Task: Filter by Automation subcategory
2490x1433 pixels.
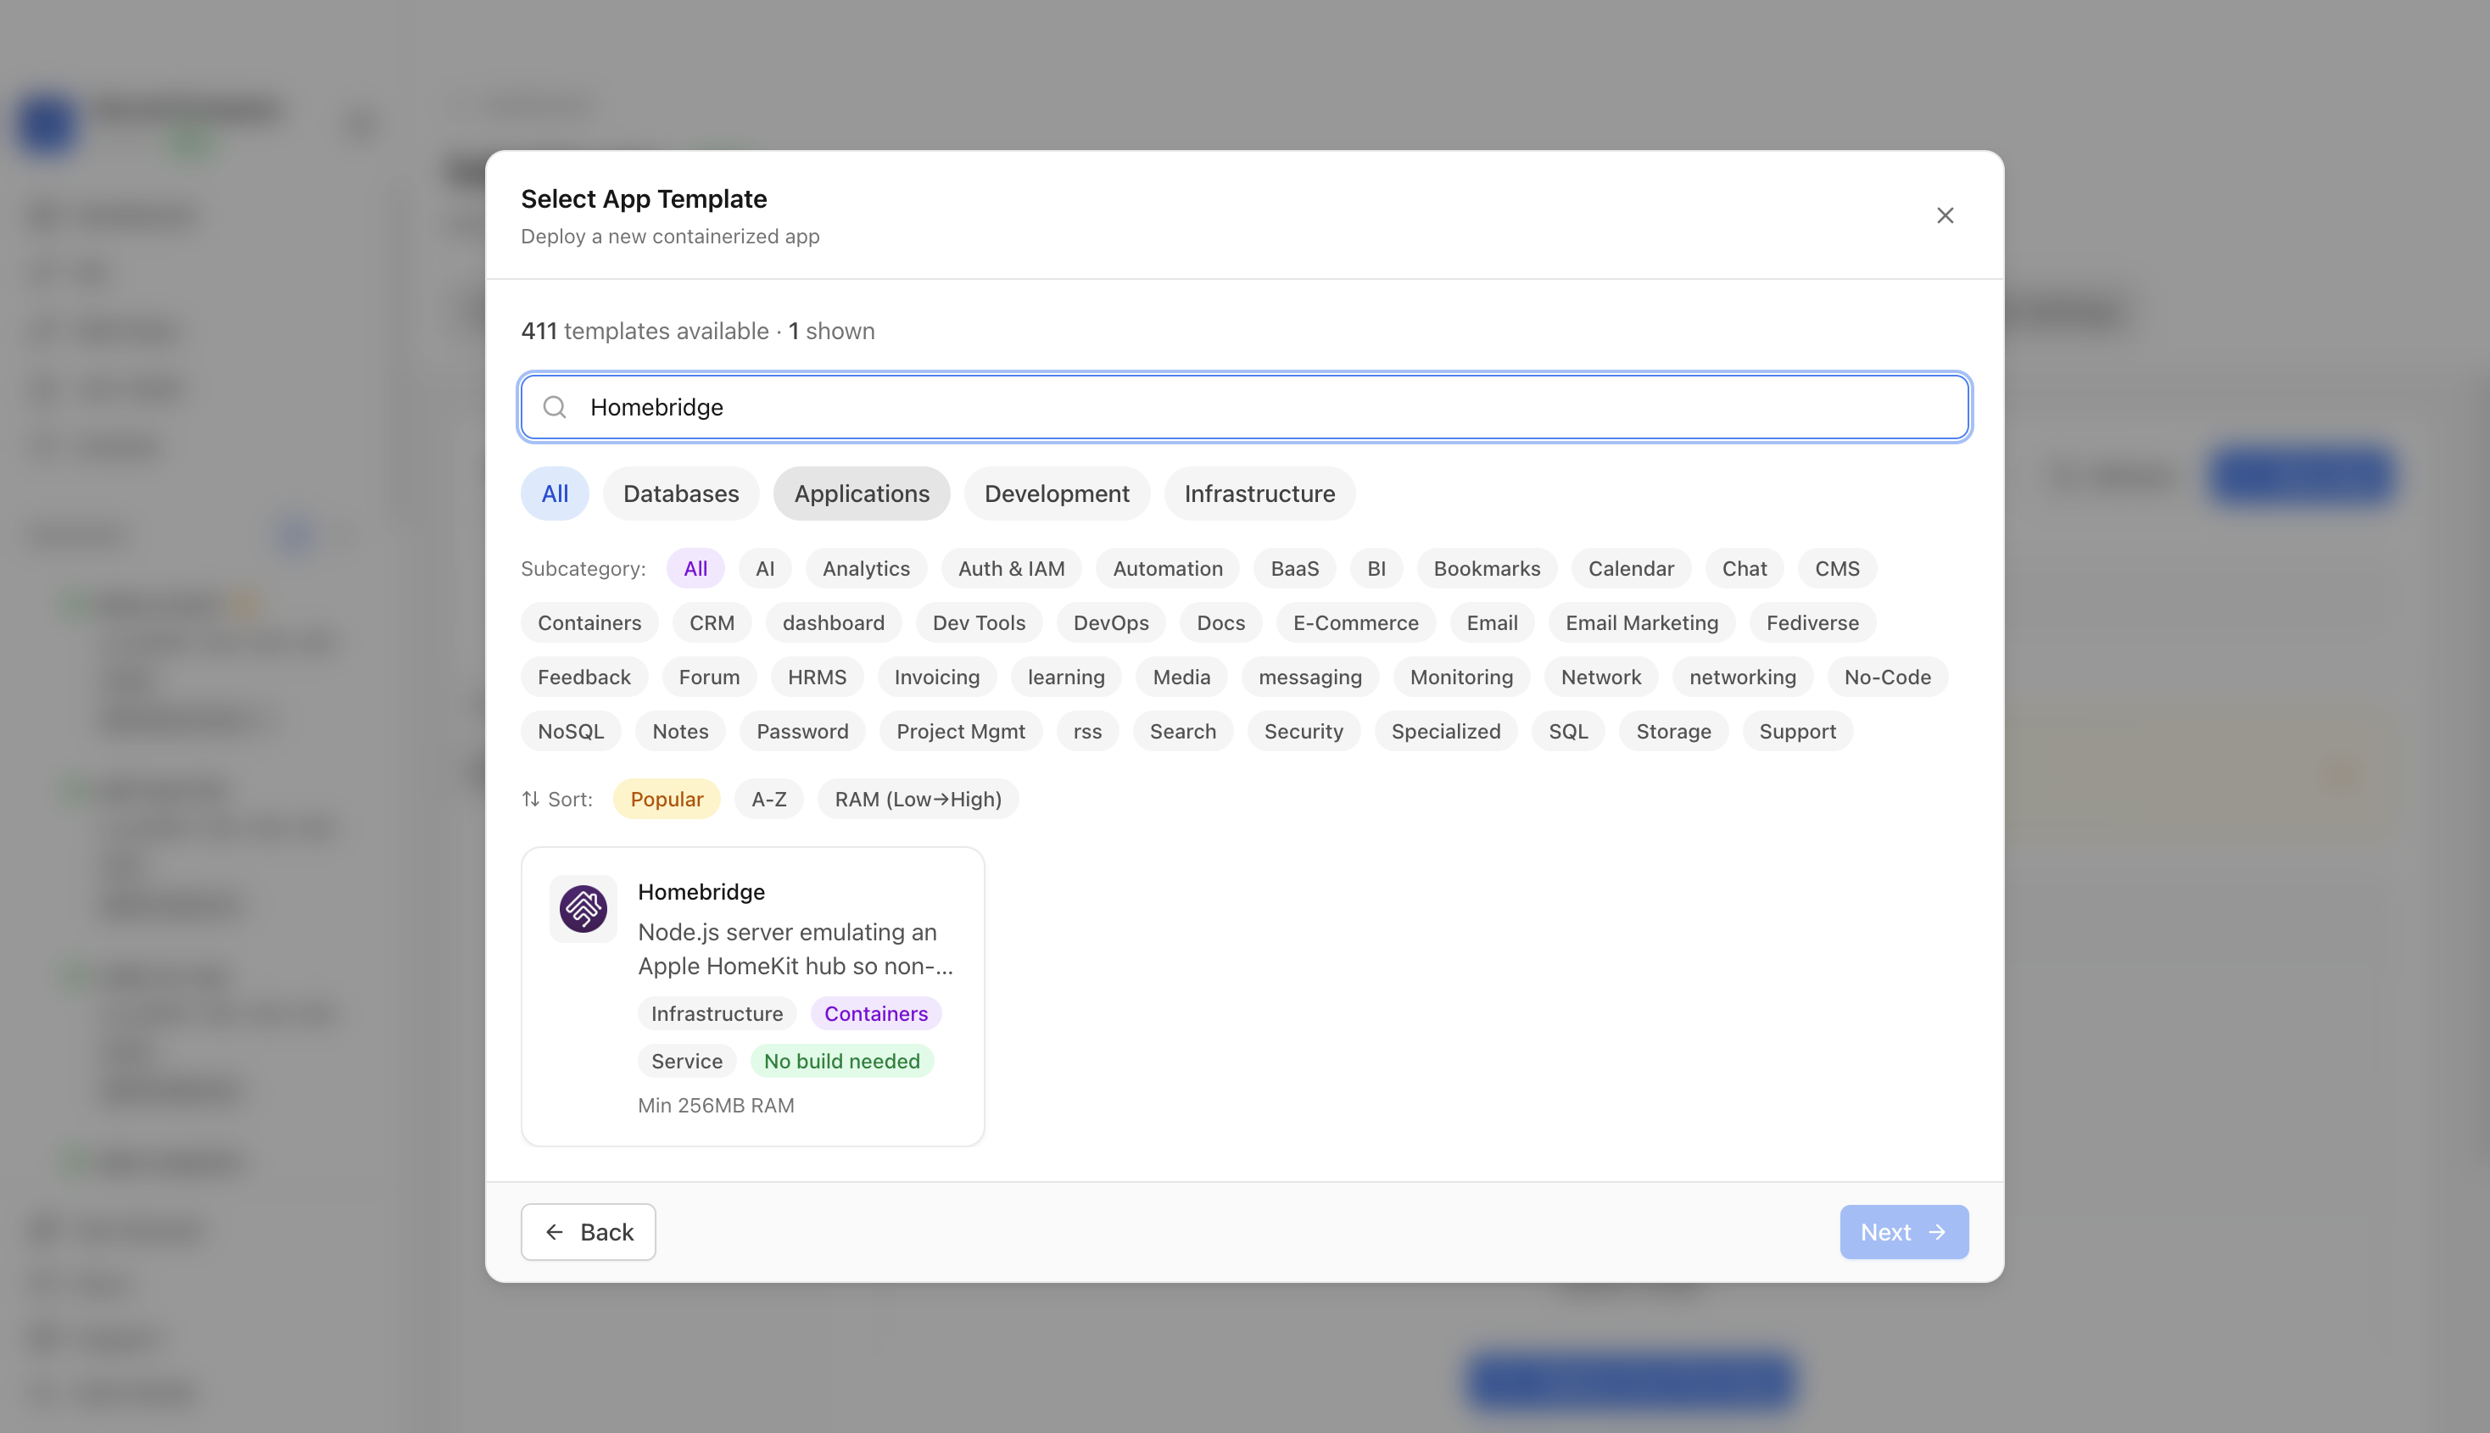Action: pos(1167,568)
